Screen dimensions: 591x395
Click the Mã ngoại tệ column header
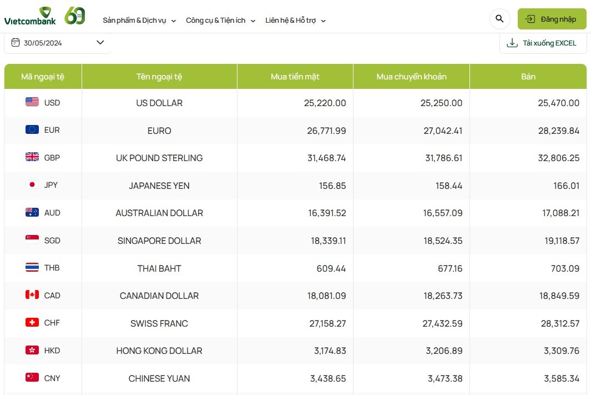tap(43, 77)
